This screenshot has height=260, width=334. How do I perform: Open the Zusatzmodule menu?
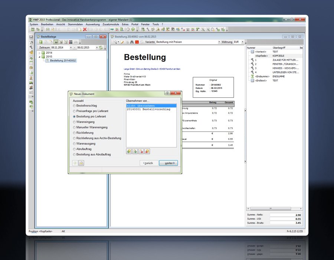[x=111, y=24]
